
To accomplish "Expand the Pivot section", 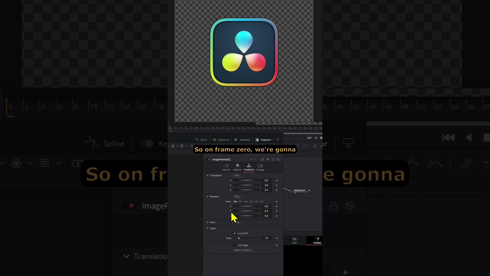I will tap(207, 222).
